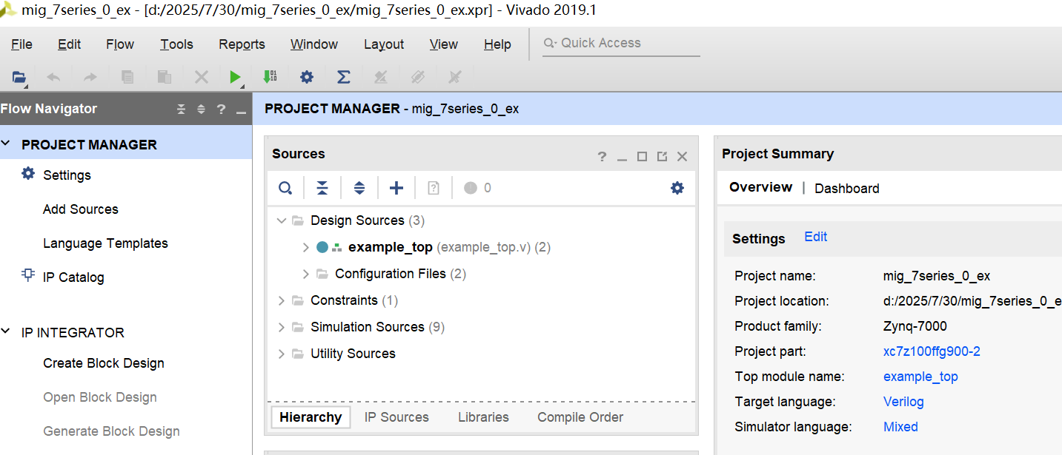Image resolution: width=1062 pixels, height=455 pixels.
Task: Open the Help menu
Action: 497,44
